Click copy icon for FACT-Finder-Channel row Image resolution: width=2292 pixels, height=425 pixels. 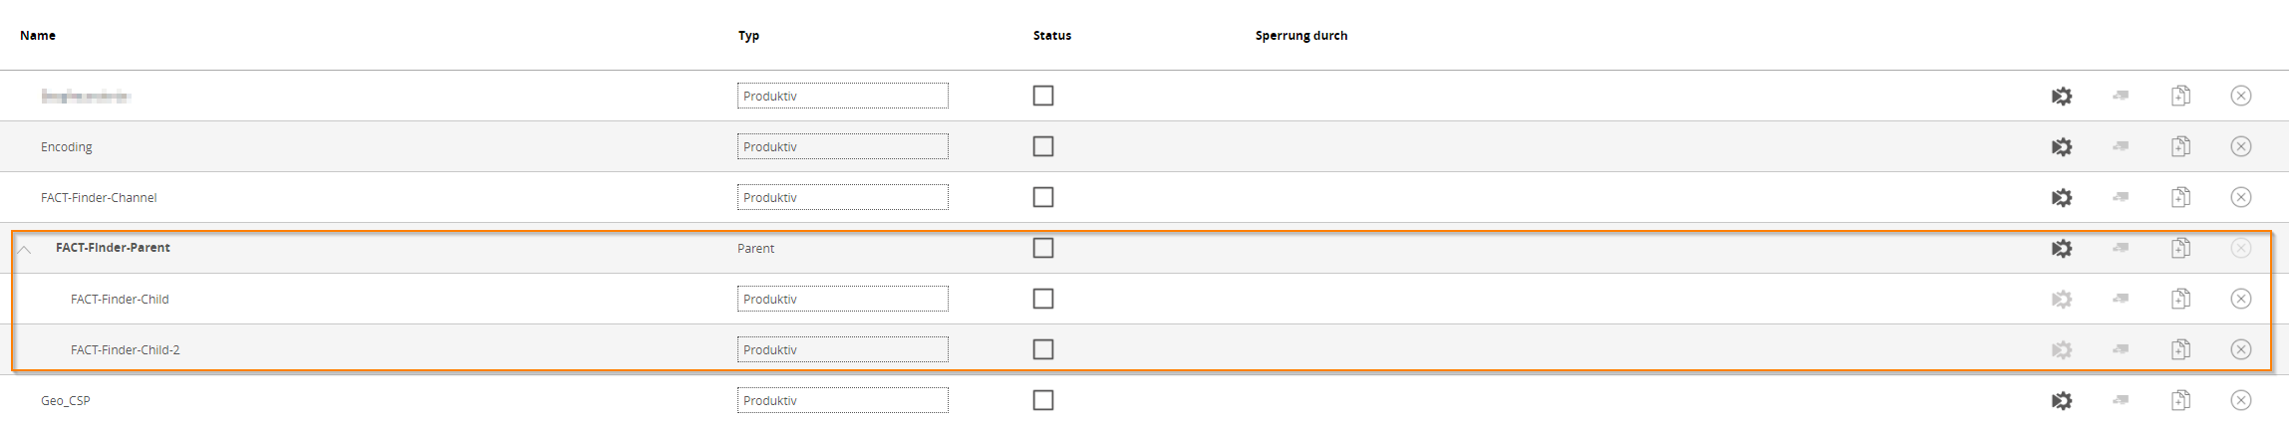click(2180, 197)
